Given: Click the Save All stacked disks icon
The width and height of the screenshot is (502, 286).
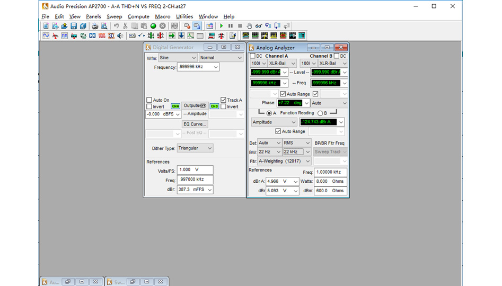Looking at the screenshot, I should (x=83, y=26).
